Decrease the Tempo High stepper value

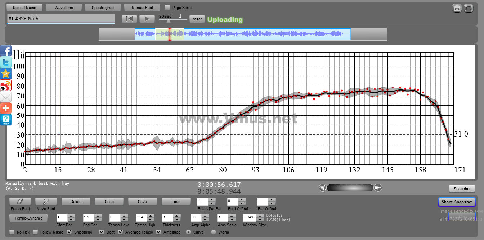coord(150,219)
